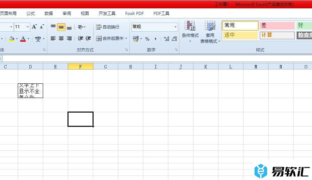
Task: Align text to the right
Action: pyautogui.click(x=69, y=38)
